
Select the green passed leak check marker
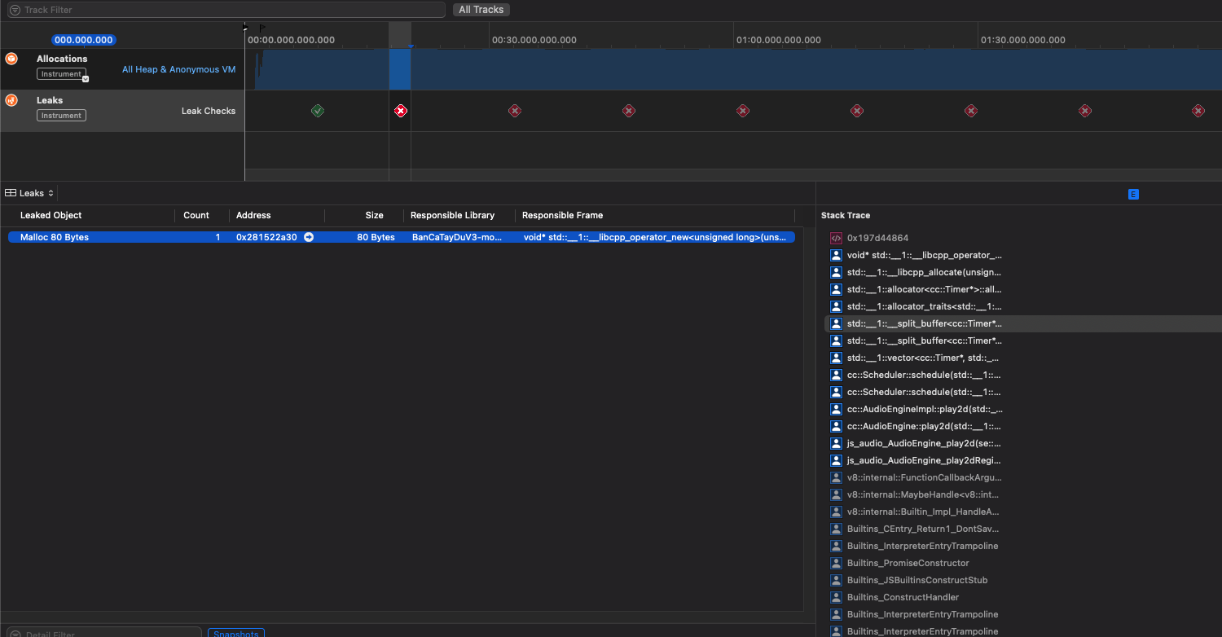(x=318, y=110)
